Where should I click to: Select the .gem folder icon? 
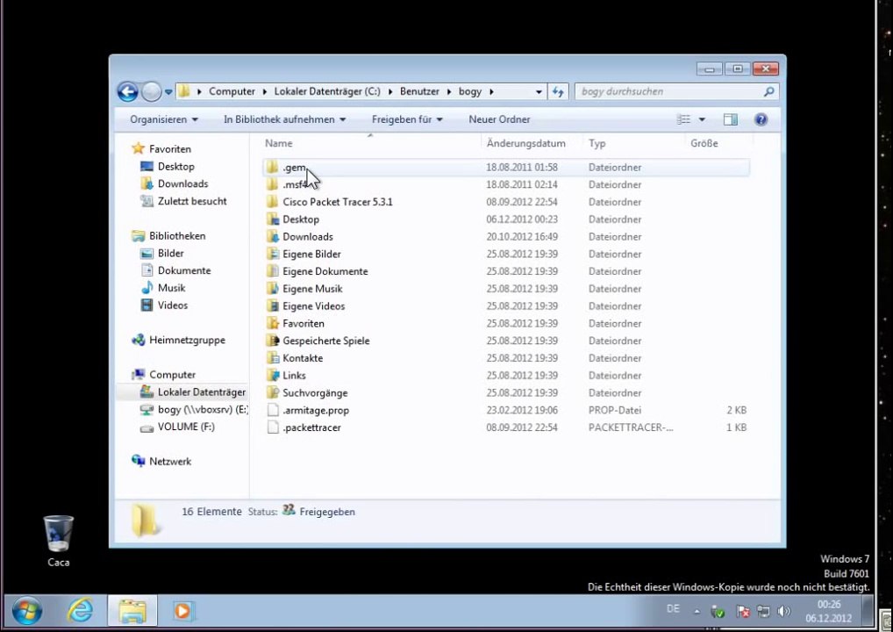273,168
